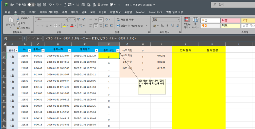Open the Calibri font name dropdown
255x129 pixels.
(66, 19)
